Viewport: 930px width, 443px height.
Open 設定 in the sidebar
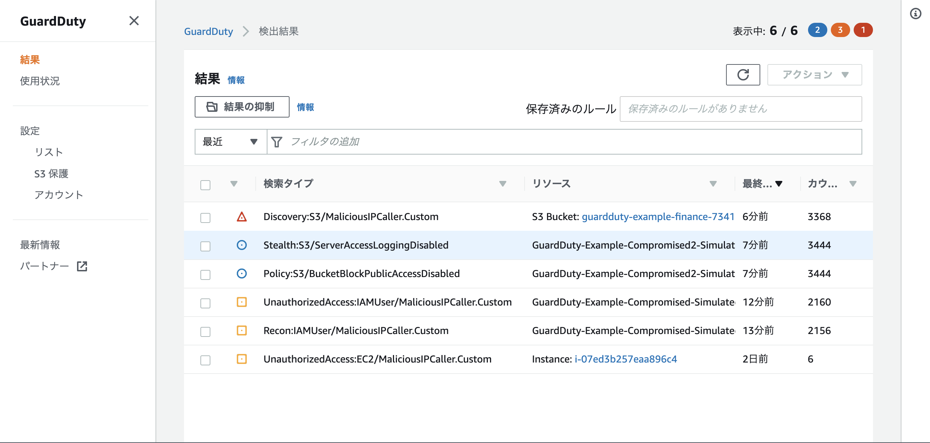pos(30,131)
